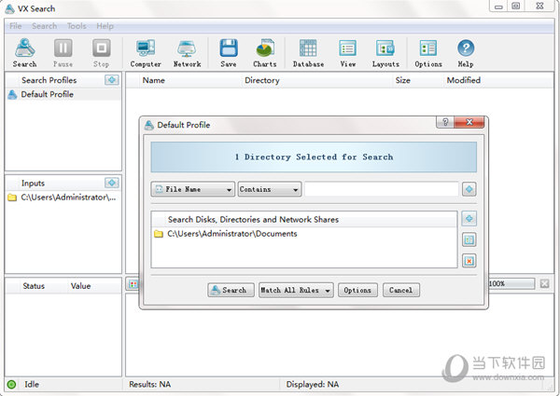The image size is (560, 396).
Task: Open the Layouts toolbar icon
Action: 385,53
